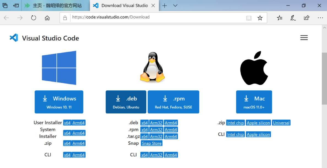Open the Edge Hub favorites icon
This screenshot has height=168, width=327.
click(x=280, y=17)
